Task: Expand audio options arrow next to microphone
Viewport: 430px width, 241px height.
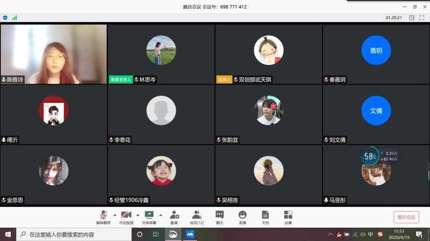Action: (114, 214)
